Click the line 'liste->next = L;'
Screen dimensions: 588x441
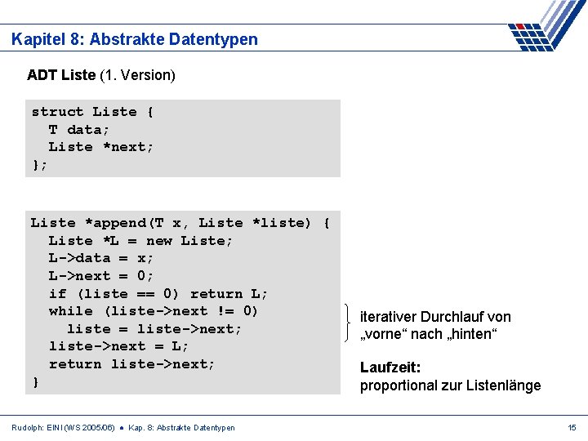point(118,346)
